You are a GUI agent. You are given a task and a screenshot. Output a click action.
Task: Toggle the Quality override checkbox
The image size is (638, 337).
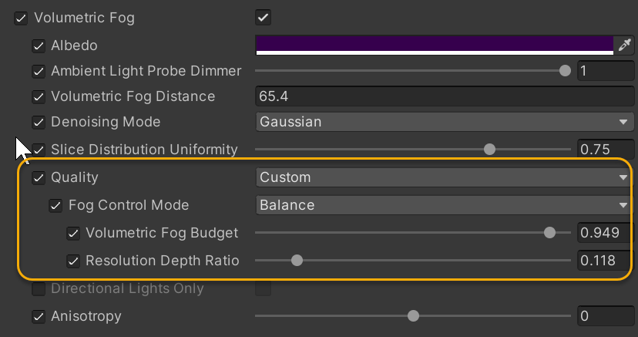(39, 177)
